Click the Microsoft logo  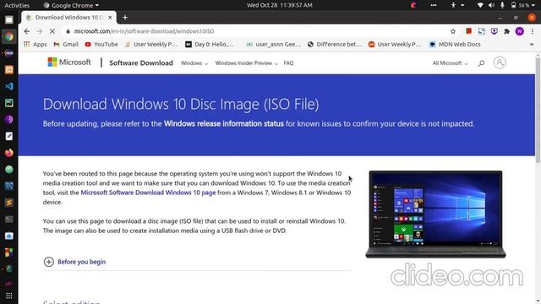pos(69,62)
